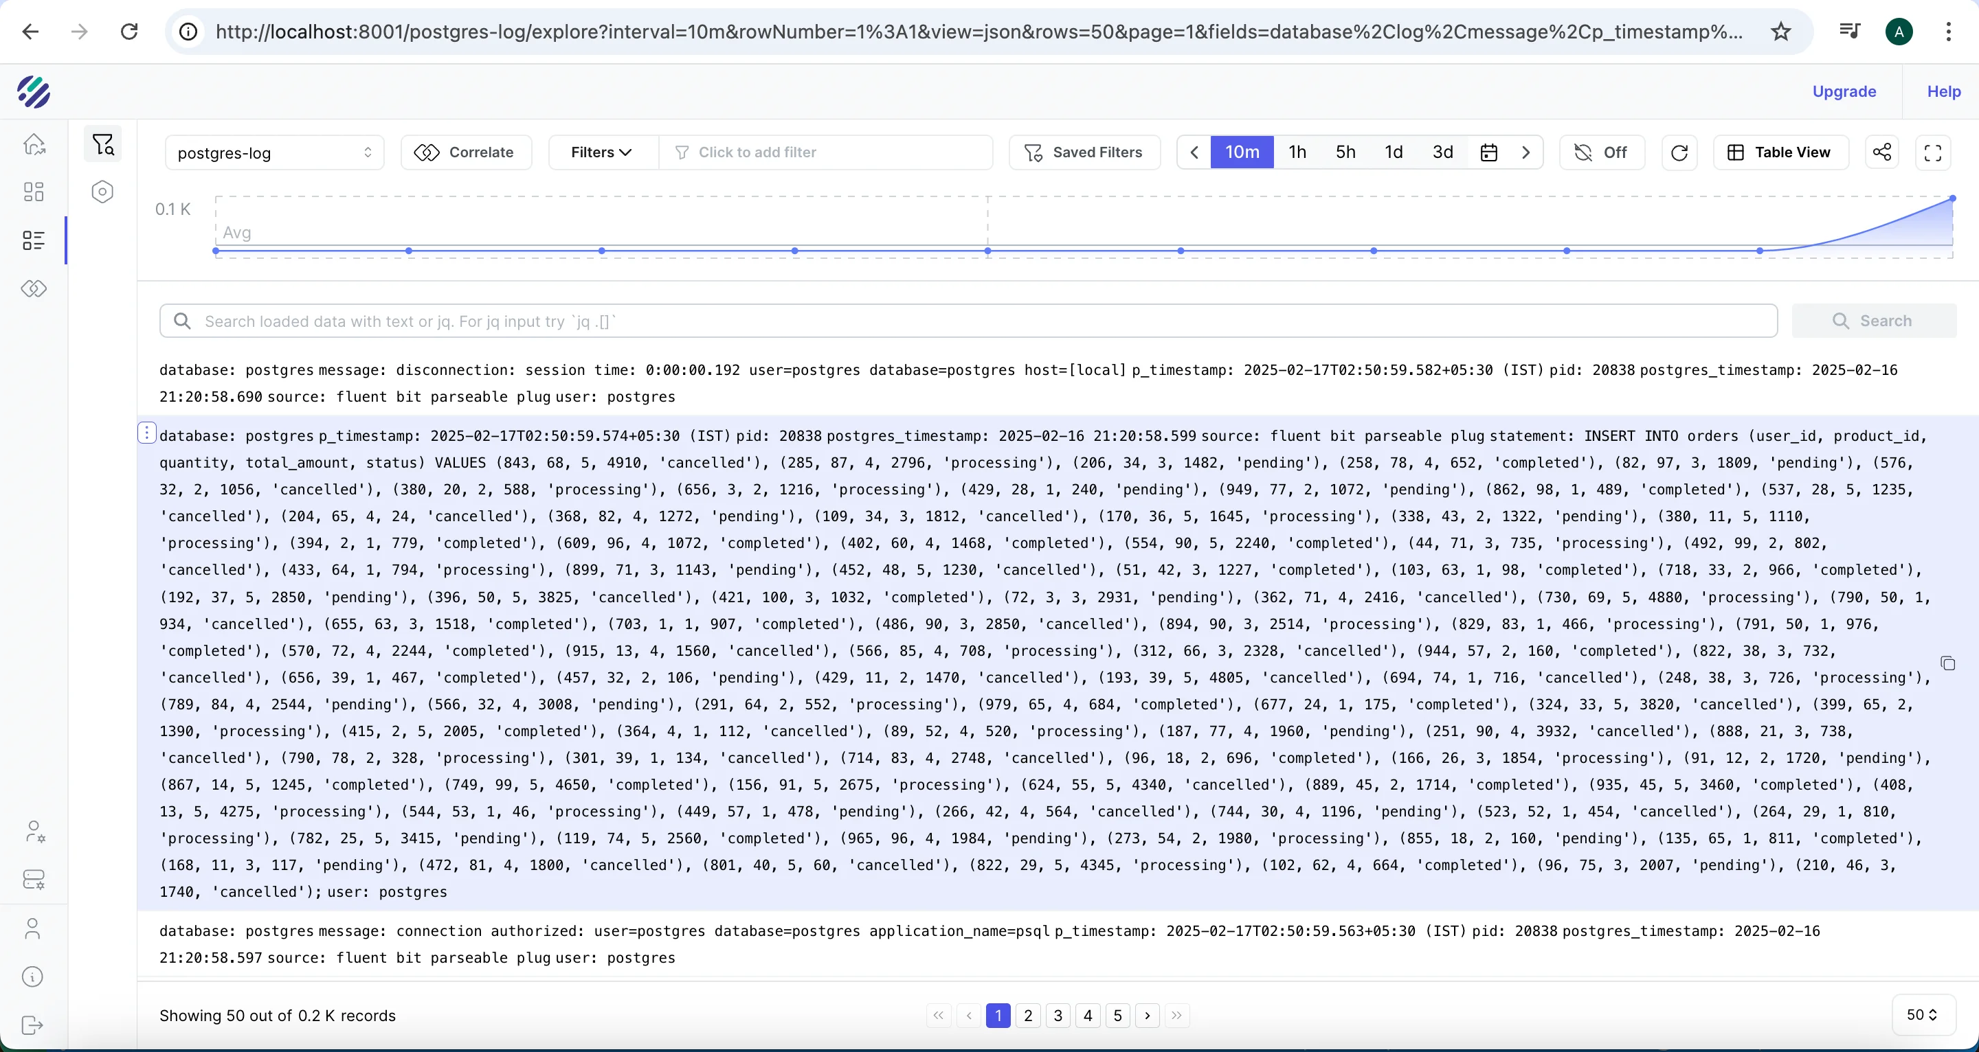Open the postgres-log stream dropdown
Screen dimensions: 1979x1052
click(x=274, y=153)
